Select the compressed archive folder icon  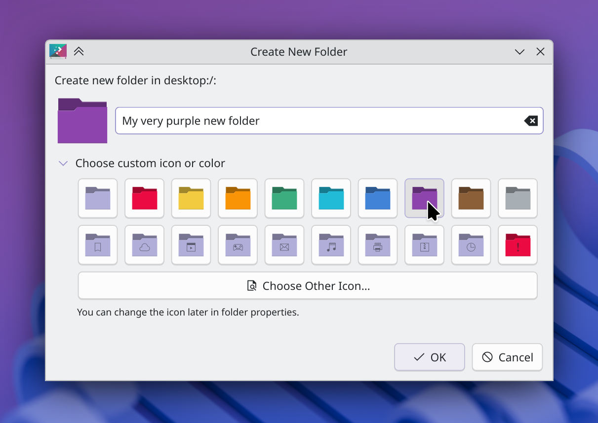424,245
